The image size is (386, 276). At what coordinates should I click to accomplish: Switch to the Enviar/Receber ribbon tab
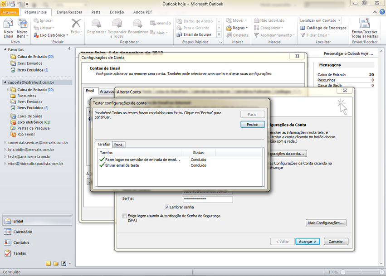tap(69, 12)
